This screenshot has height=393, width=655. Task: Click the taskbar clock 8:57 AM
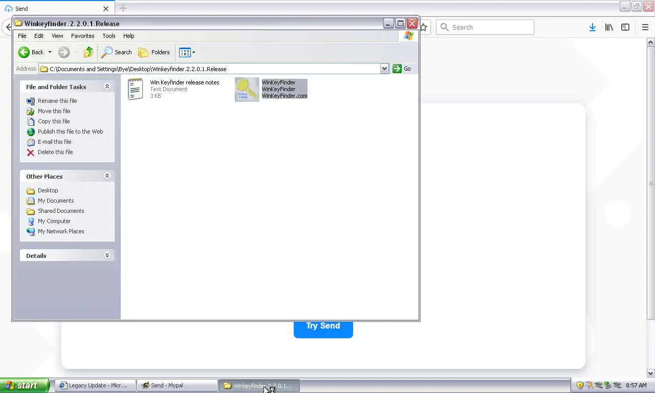pos(636,385)
